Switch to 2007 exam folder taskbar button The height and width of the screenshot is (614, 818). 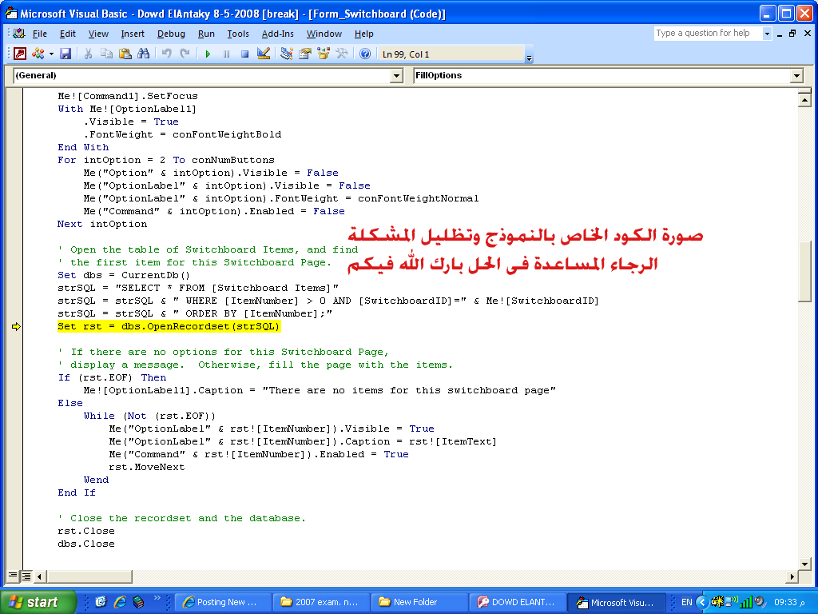point(321,602)
